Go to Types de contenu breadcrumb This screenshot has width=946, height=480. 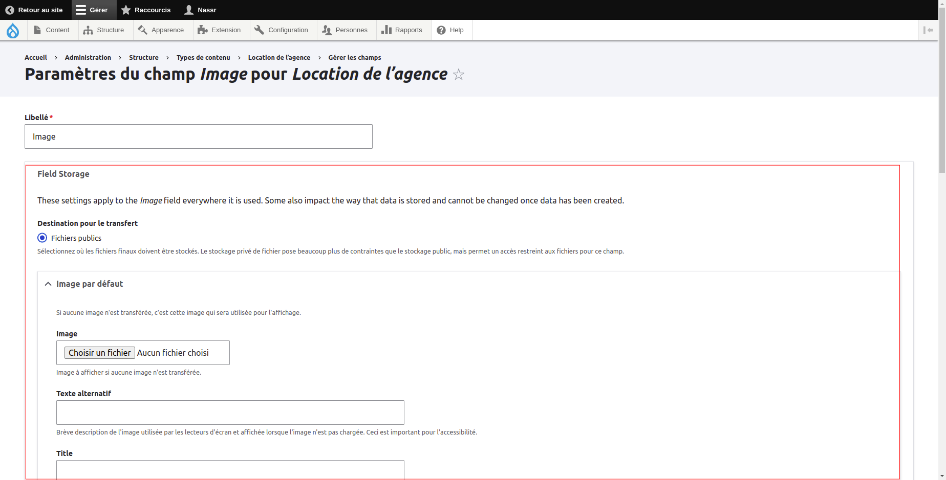203,58
